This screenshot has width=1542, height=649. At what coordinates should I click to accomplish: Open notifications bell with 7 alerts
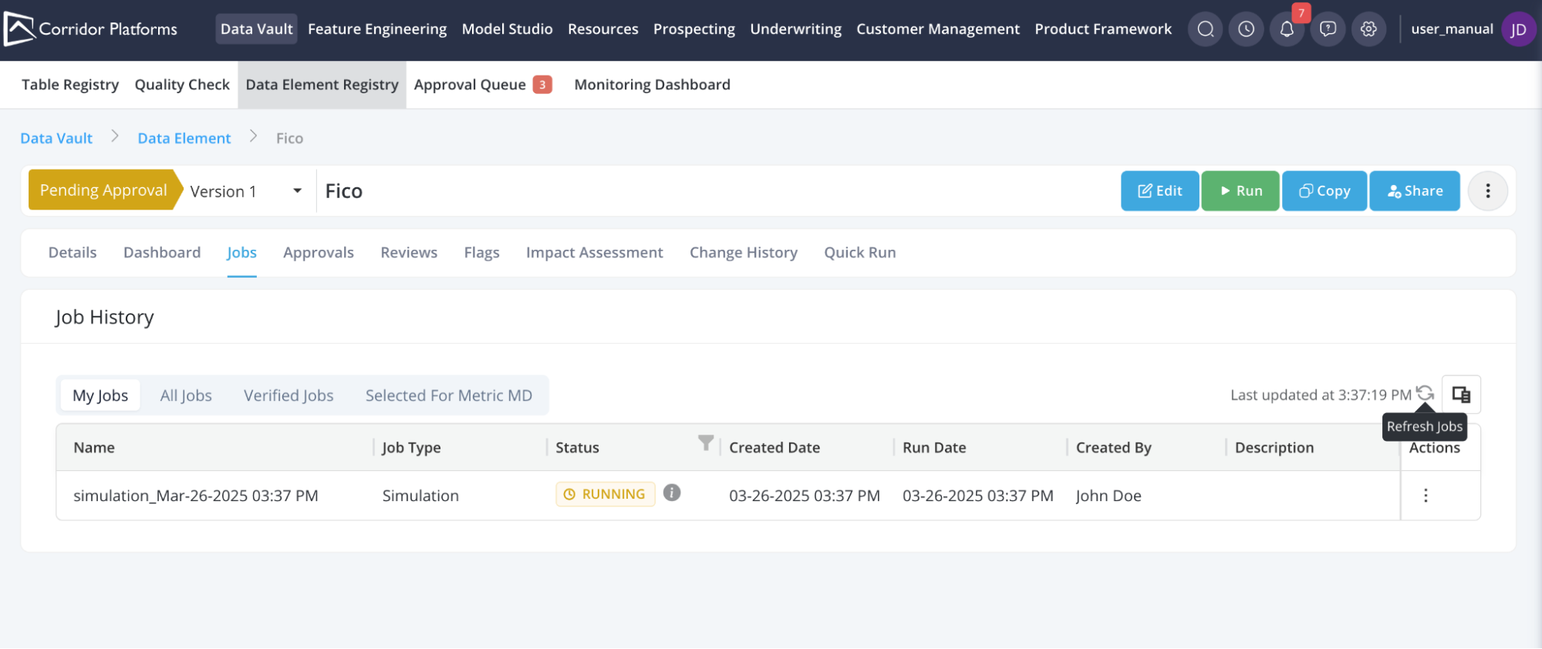pyautogui.click(x=1287, y=29)
